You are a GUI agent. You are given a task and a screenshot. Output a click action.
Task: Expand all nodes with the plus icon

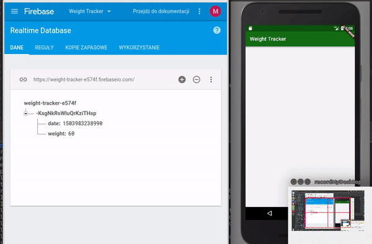click(182, 80)
